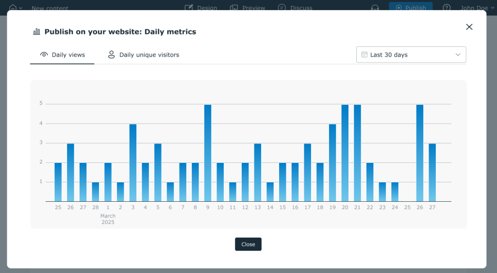Select the bar for February 28
The height and width of the screenshot is (273, 497).
tap(96, 192)
